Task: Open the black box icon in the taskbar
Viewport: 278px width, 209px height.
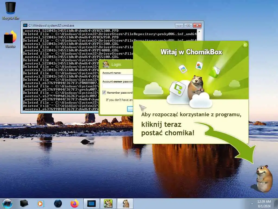Action: pos(24,204)
